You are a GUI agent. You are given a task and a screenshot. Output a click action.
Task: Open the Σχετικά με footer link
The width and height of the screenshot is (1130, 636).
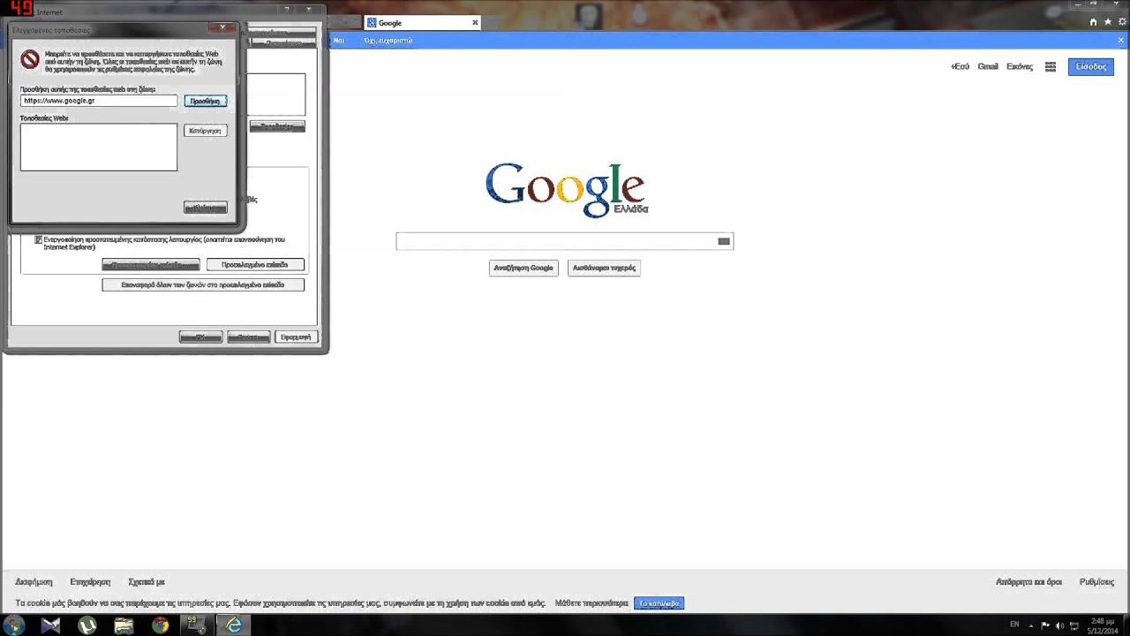point(147,582)
